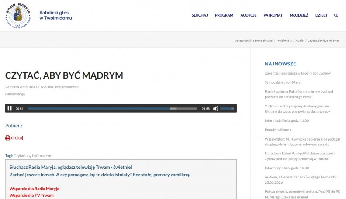This screenshot has width=346, height=199.
Task: Open Waszyngton: M. Nawrocka article
Action: [x=302, y=142]
